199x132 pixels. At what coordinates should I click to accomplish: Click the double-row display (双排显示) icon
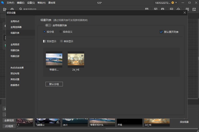point(44,41)
